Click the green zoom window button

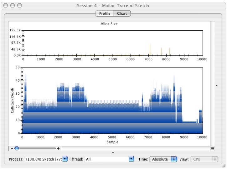tap(19, 6)
